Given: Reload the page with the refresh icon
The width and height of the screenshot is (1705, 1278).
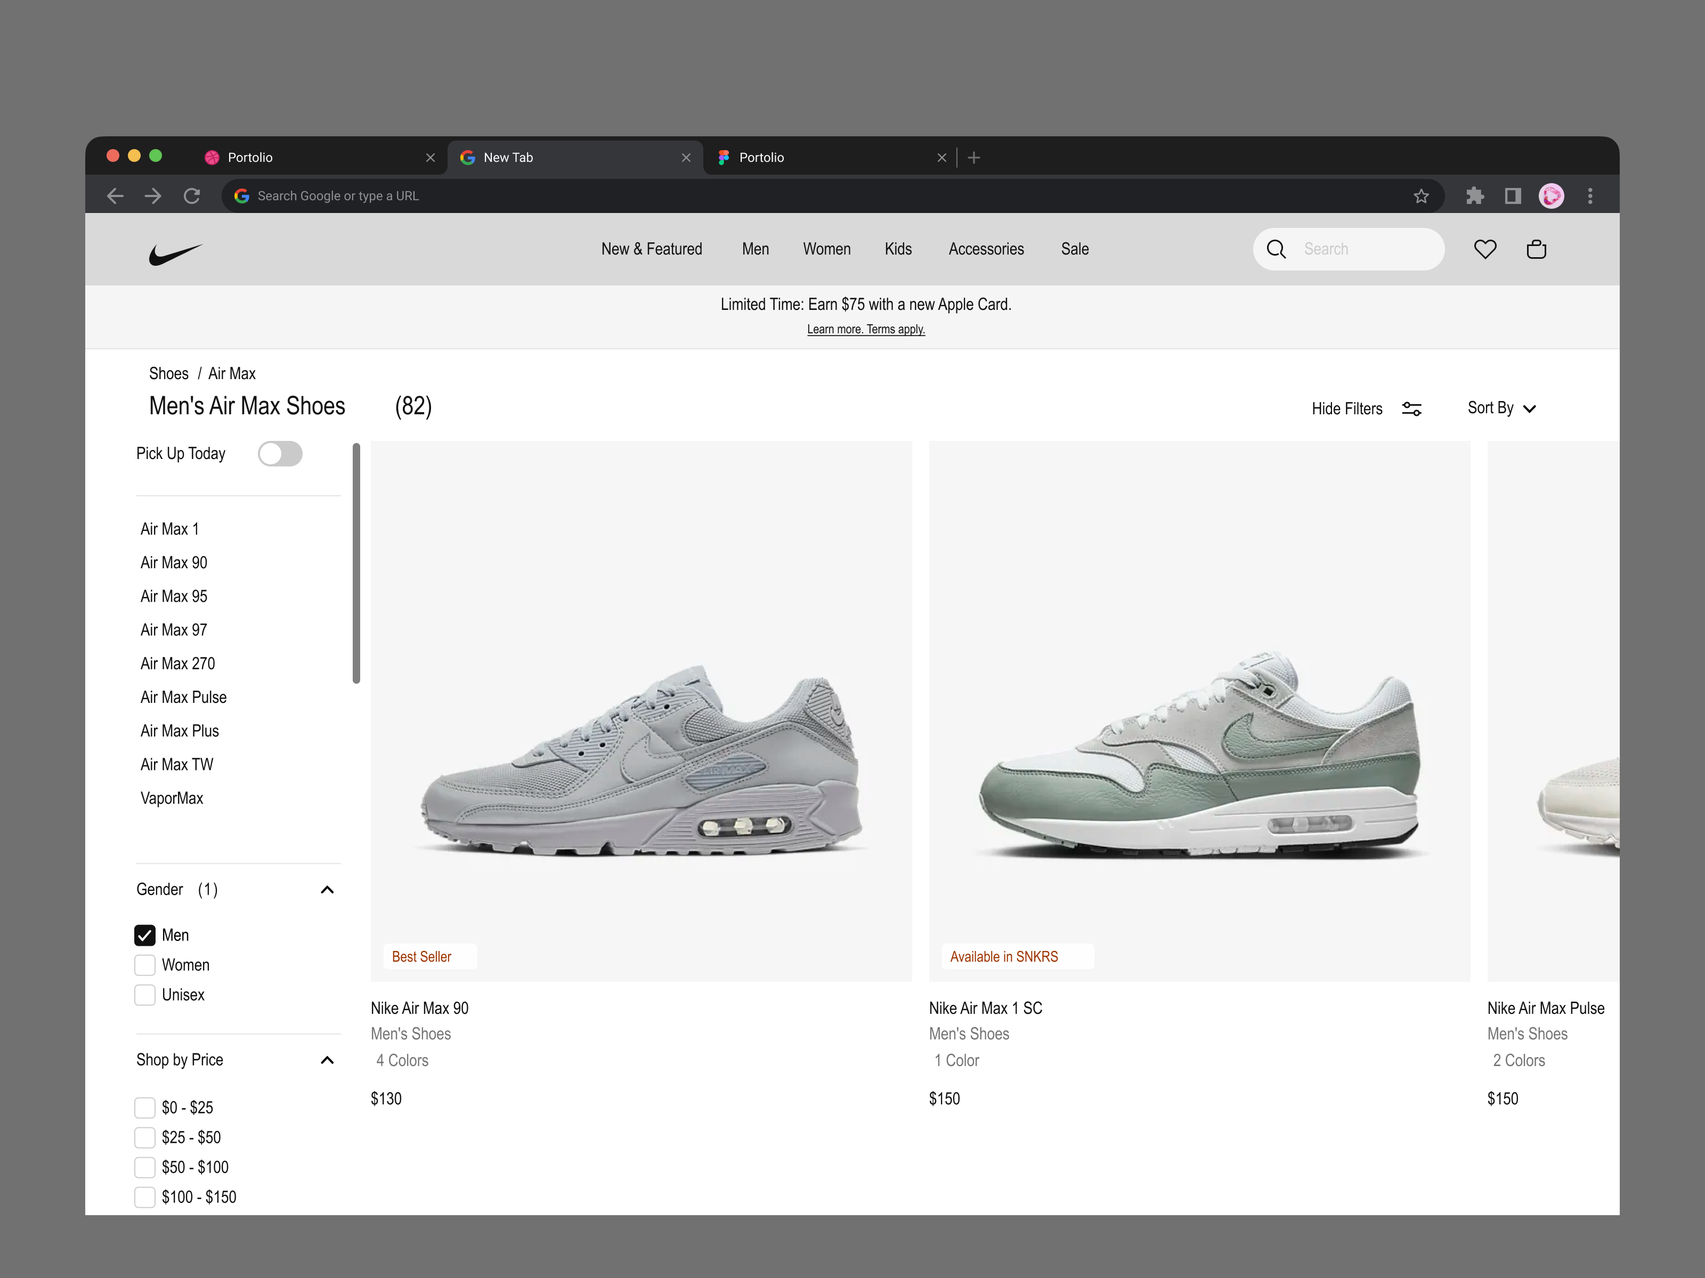Looking at the screenshot, I should (x=192, y=195).
